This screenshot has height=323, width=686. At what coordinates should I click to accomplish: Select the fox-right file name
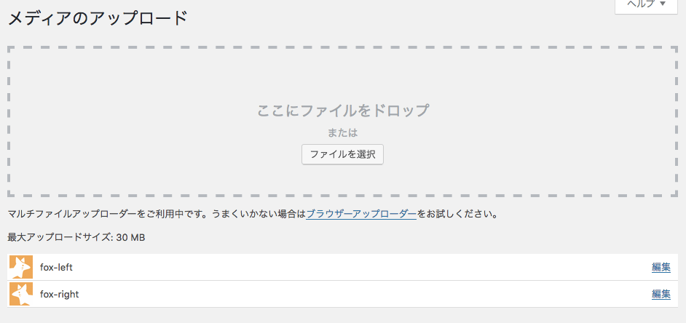coord(59,294)
